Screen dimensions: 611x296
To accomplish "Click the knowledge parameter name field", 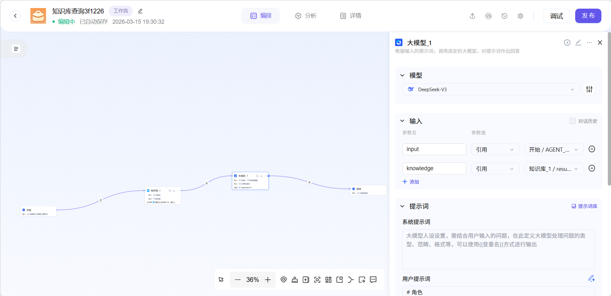I will [434, 168].
